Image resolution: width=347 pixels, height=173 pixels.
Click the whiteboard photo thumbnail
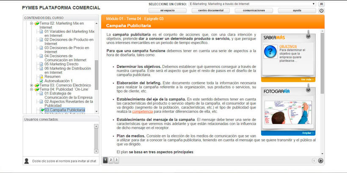288,112
